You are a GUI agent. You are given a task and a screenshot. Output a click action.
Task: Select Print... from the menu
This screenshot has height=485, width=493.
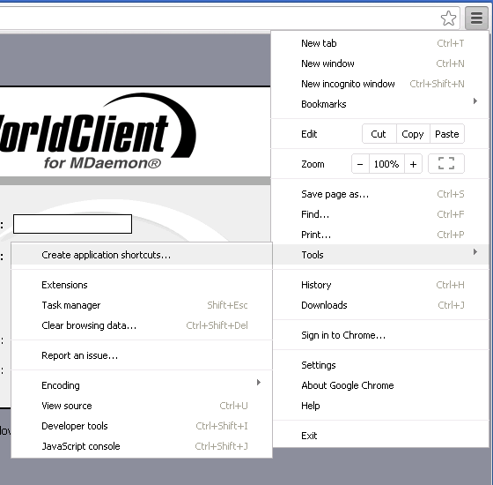point(379,235)
